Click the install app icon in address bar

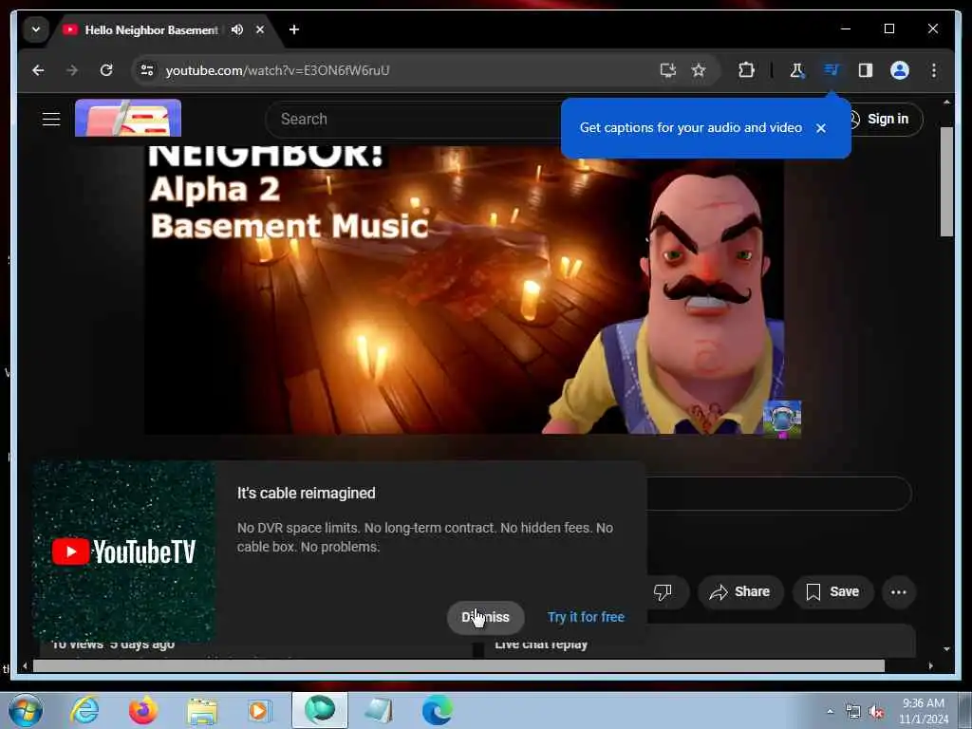(667, 70)
